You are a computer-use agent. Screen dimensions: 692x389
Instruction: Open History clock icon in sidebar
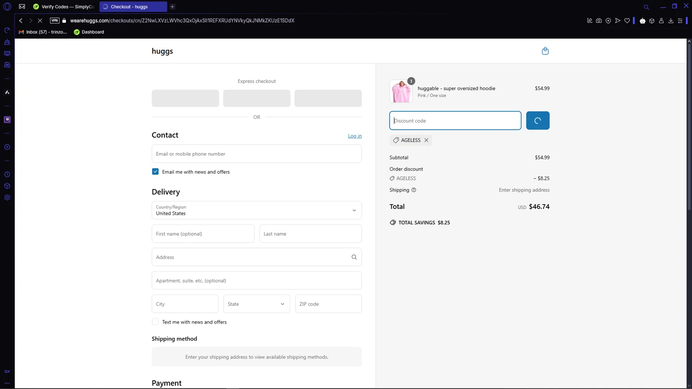(x=7, y=175)
